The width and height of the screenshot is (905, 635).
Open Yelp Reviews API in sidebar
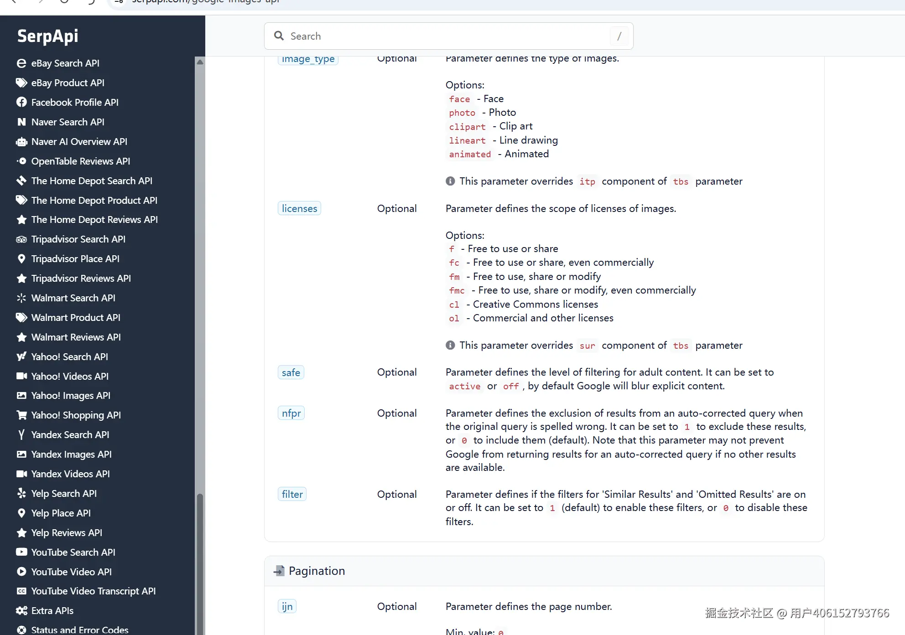pyautogui.click(x=67, y=533)
